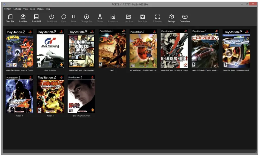The width and height of the screenshot is (260, 156).
Task: Click the PCSX2 app icon in the title bar
Action: (5, 4)
